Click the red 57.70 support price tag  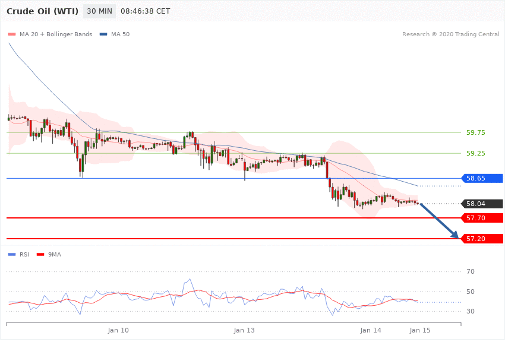pyautogui.click(x=482, y=218)
